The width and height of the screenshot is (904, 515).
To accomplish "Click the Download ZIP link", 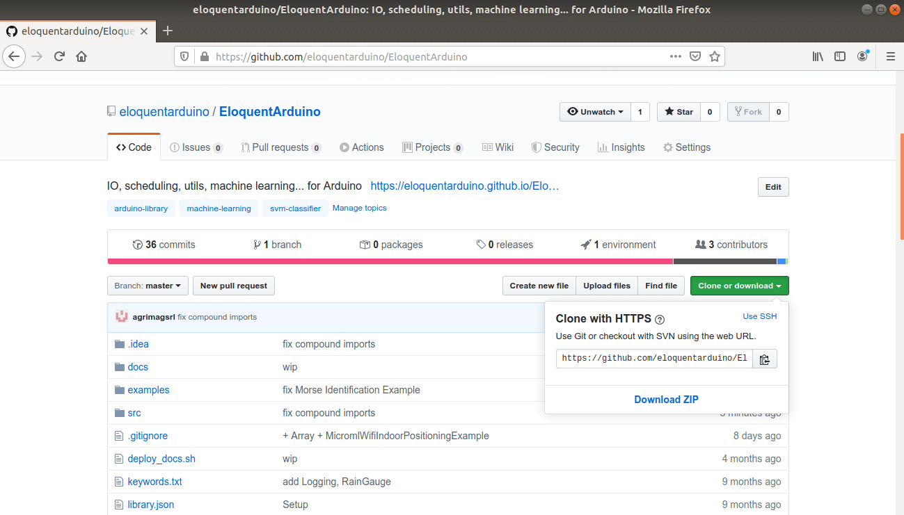I will click(x=666, y=400).
